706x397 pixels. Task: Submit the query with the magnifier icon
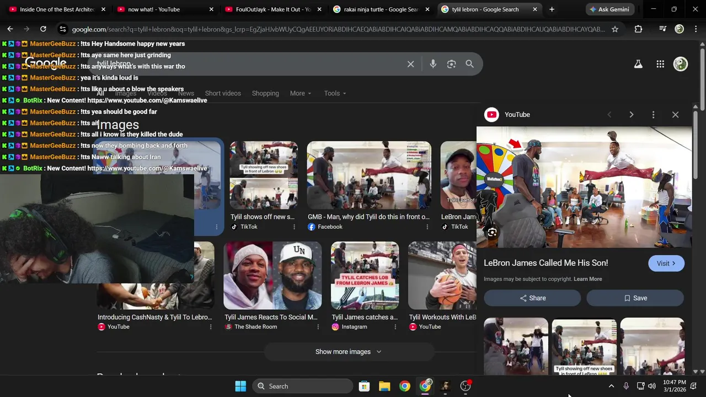point(469,64)
